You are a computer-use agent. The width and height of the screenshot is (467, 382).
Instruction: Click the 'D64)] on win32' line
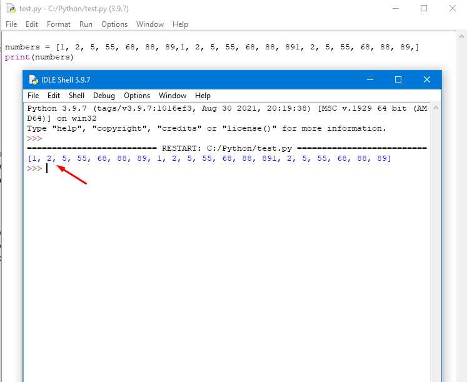coord(62,118)
